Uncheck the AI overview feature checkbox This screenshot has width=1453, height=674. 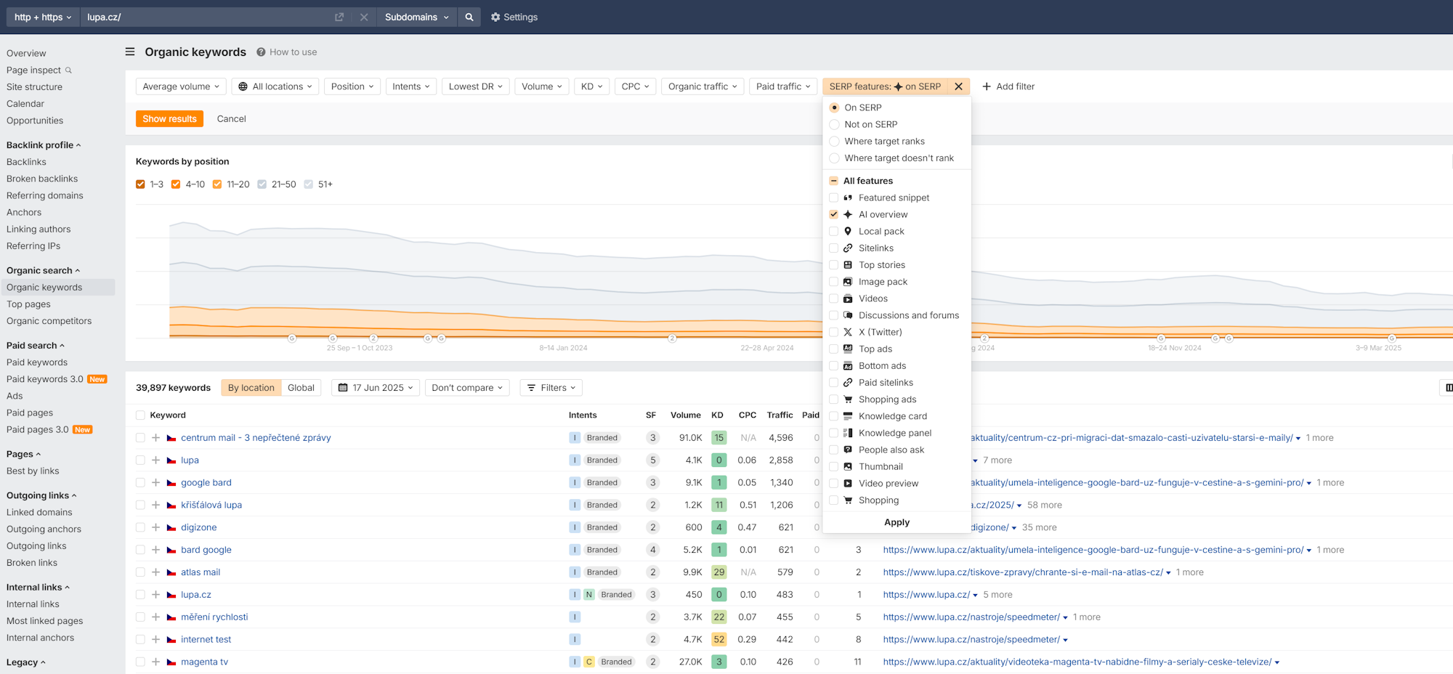point(834,214)
